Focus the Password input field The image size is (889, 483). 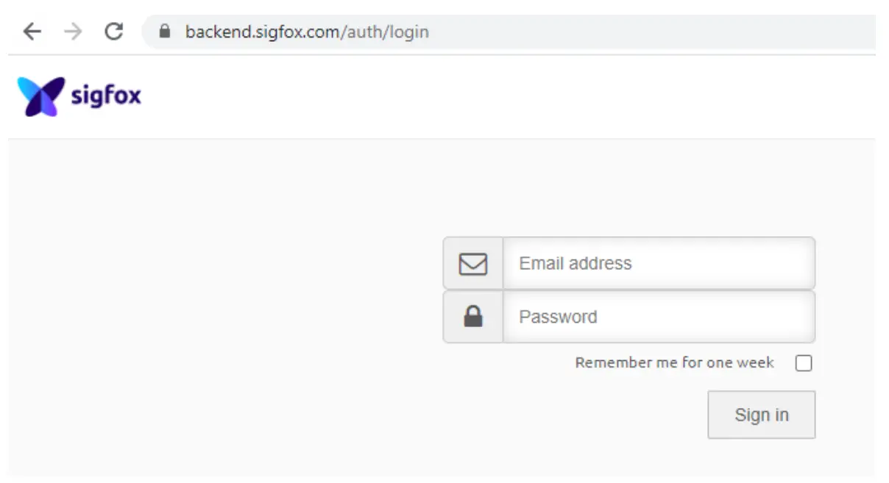click(658, 317)
